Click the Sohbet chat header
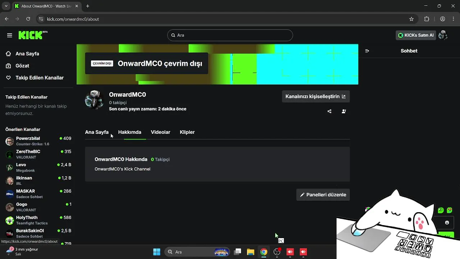The height and width of the screenshot is (259, 460). tap(409, 51)
